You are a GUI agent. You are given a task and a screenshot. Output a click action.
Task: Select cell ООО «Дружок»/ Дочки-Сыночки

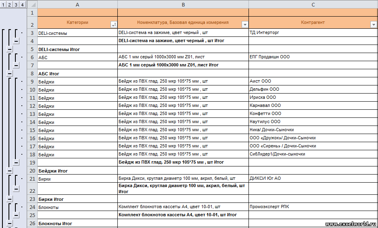click(x=313, y=138)
